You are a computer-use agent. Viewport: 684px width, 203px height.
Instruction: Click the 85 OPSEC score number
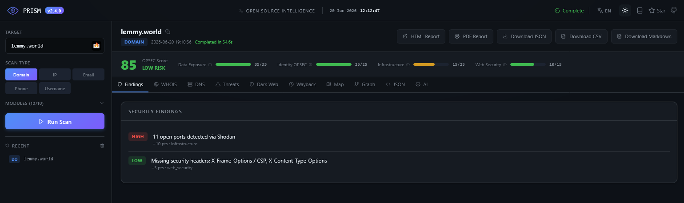[129, 65]
